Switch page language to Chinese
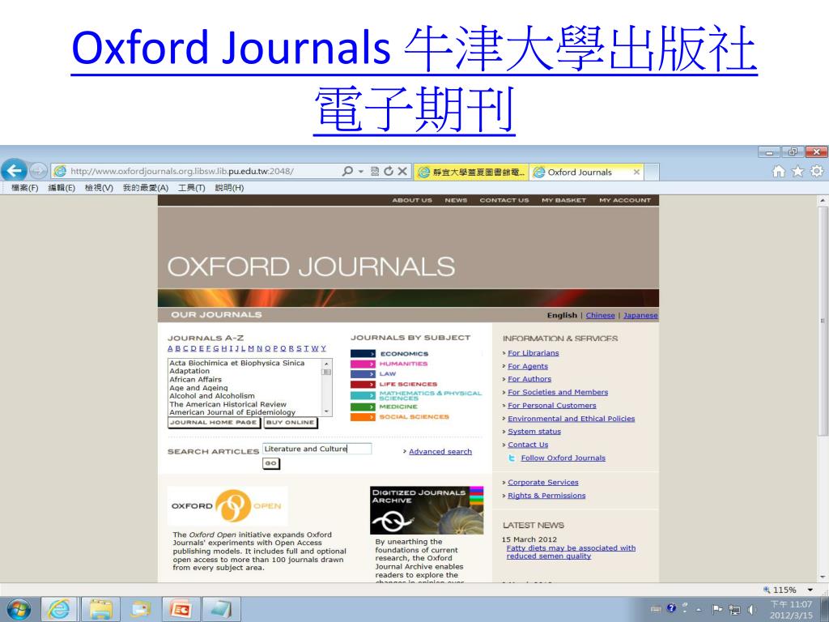Screen dimensions: 829x622 pos(600,315)
